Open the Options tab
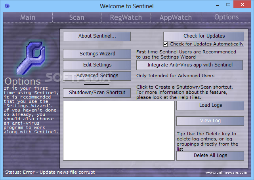The image size is (254, 180). click(226, 17)
